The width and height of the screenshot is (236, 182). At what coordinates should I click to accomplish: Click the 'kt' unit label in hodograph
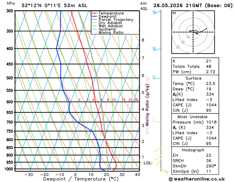(x=174, y=13)
